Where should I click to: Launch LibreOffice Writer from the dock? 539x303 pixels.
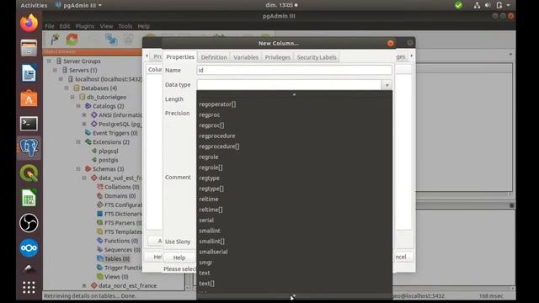coord(29,73)
